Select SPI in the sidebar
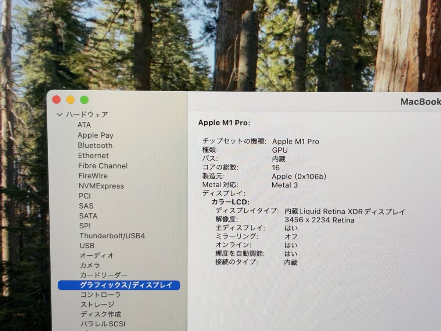441x331 pixels. [x=85, y=225]
